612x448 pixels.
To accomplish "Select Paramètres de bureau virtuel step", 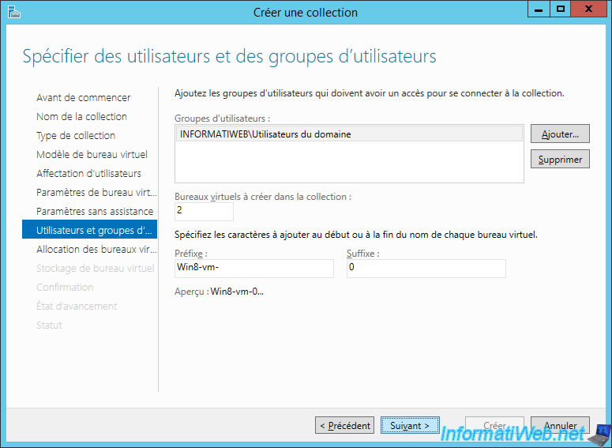I will click(x=96, y=193).
